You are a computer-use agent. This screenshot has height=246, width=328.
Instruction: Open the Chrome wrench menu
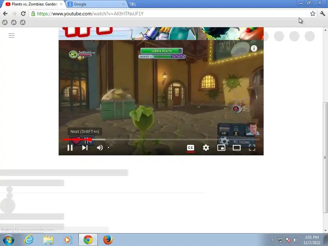tap(323, 13)
